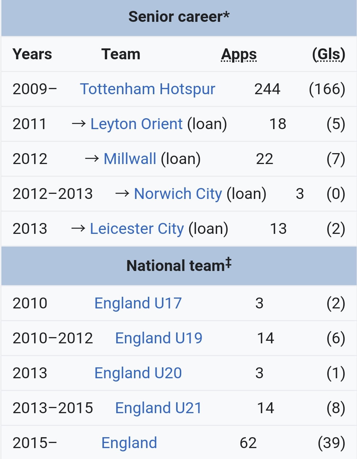This screenshot has height=459, width=357.
Task: Click the Apps abbreviation header
Action: pos(239,55)
